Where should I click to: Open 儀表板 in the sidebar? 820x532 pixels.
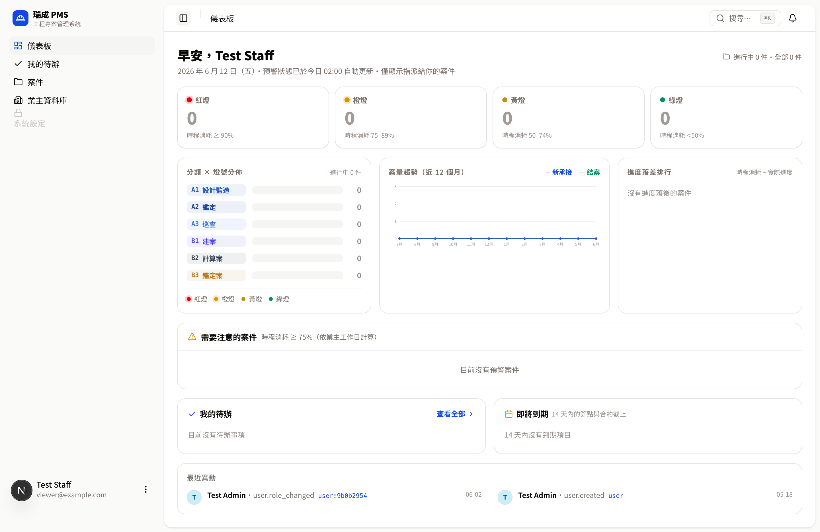pyautogui.click(x=82, y=46)
